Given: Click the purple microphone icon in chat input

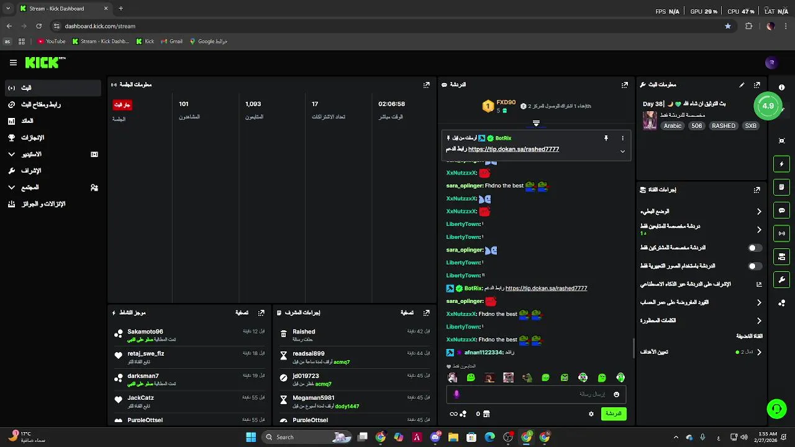Looking at the screenshot, I should 457,394.
